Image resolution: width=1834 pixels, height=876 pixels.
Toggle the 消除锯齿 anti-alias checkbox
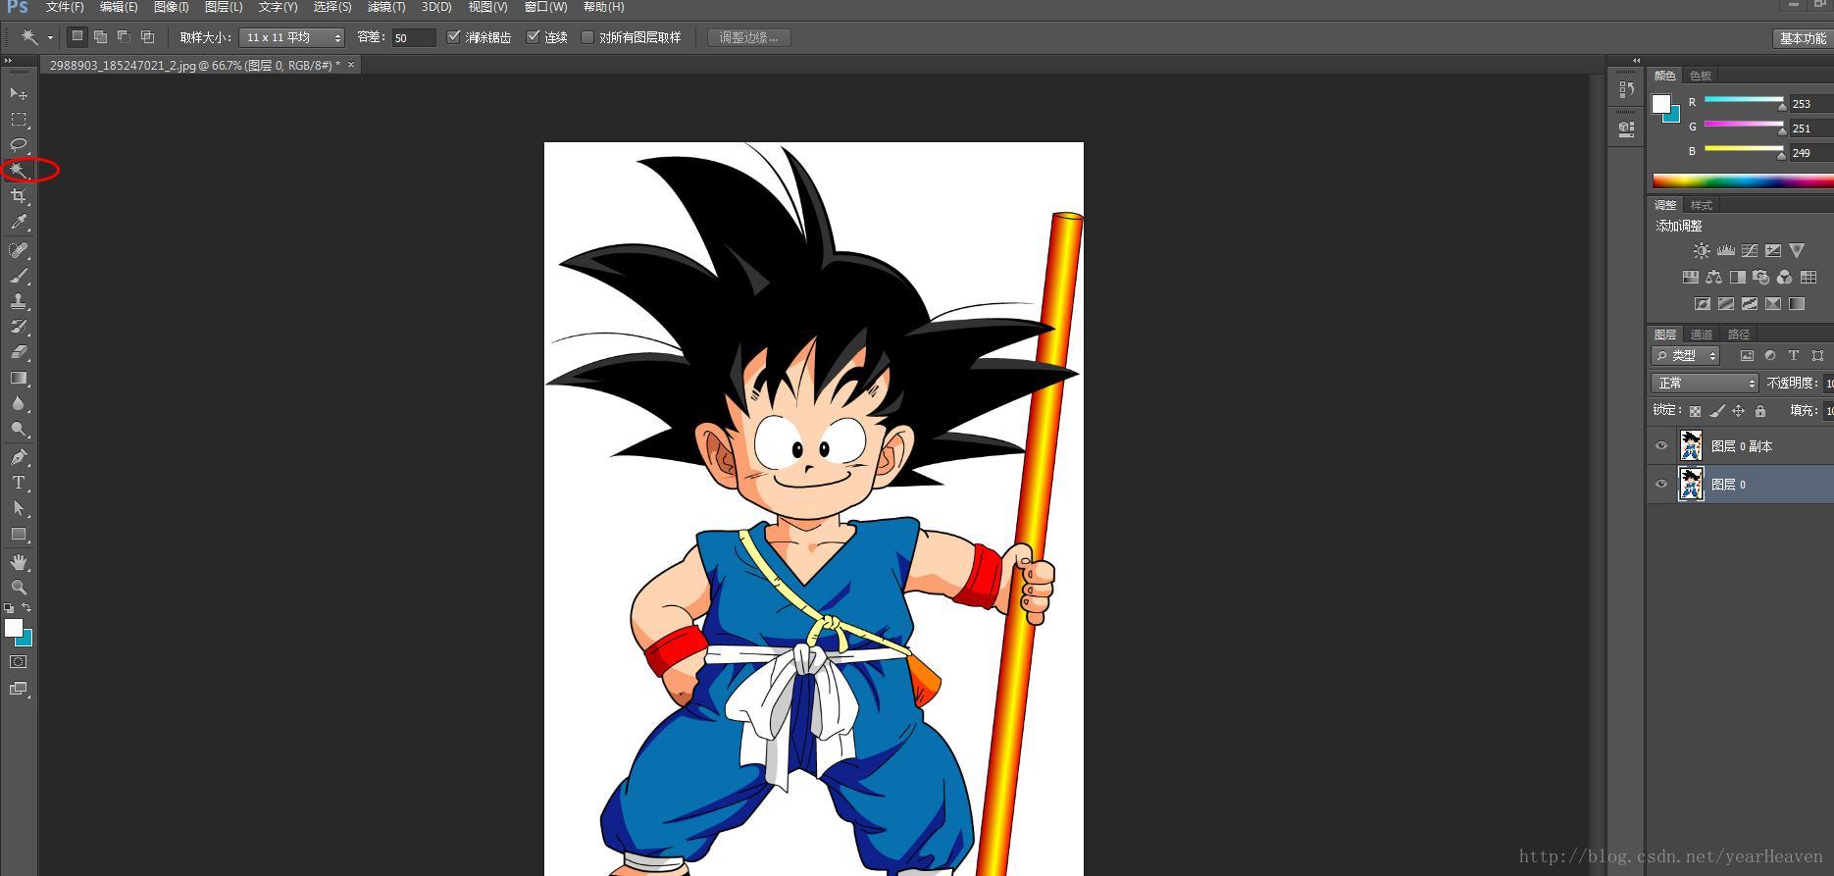coord(453,37)
